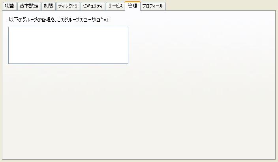Open the 基本設定 tab
The image size is (278, 162).
29,6
